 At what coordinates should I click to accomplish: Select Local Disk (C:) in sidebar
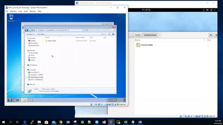pyautogui.click(x=34, y=72)
